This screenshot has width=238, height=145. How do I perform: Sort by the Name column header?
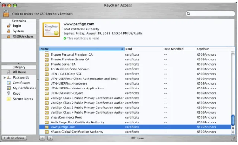[82, 49]
